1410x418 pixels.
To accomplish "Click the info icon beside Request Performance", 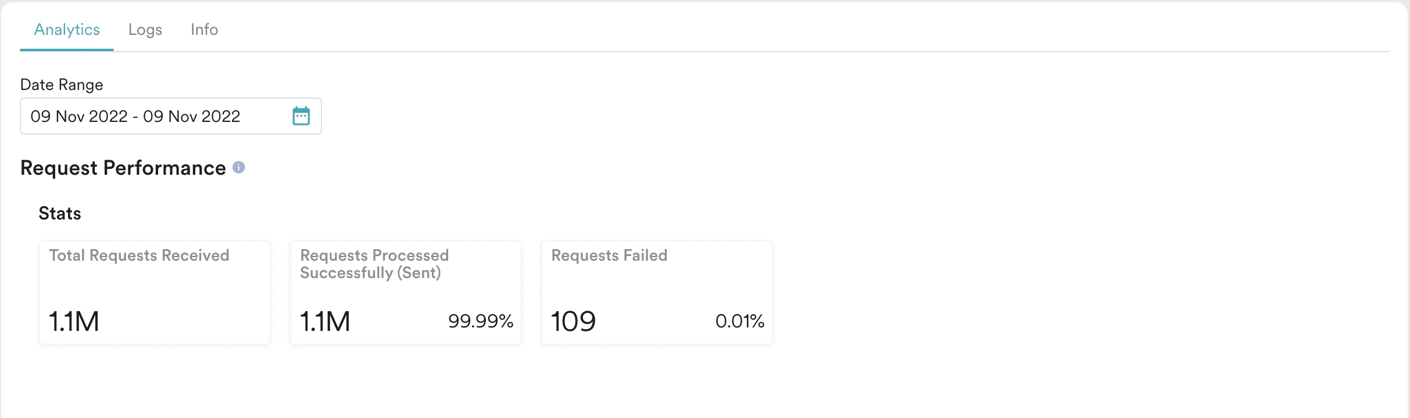I will point(238,167).
